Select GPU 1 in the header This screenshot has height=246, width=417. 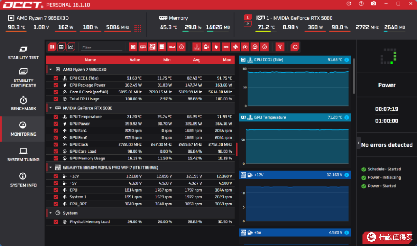click(247, 17)
